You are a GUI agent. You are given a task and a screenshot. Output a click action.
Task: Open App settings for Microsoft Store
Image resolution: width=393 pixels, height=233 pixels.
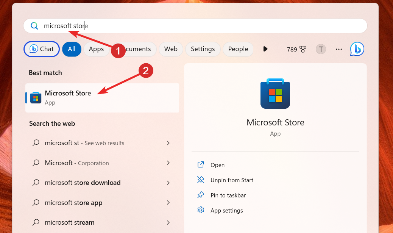[226, 211]
